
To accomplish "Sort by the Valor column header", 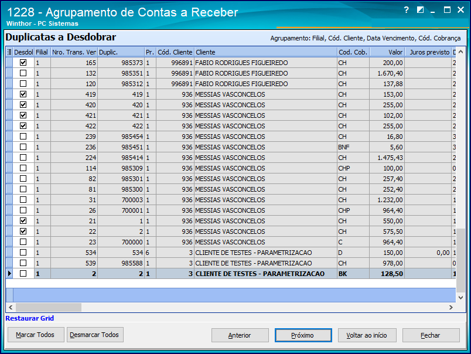I will pos(387,52).
